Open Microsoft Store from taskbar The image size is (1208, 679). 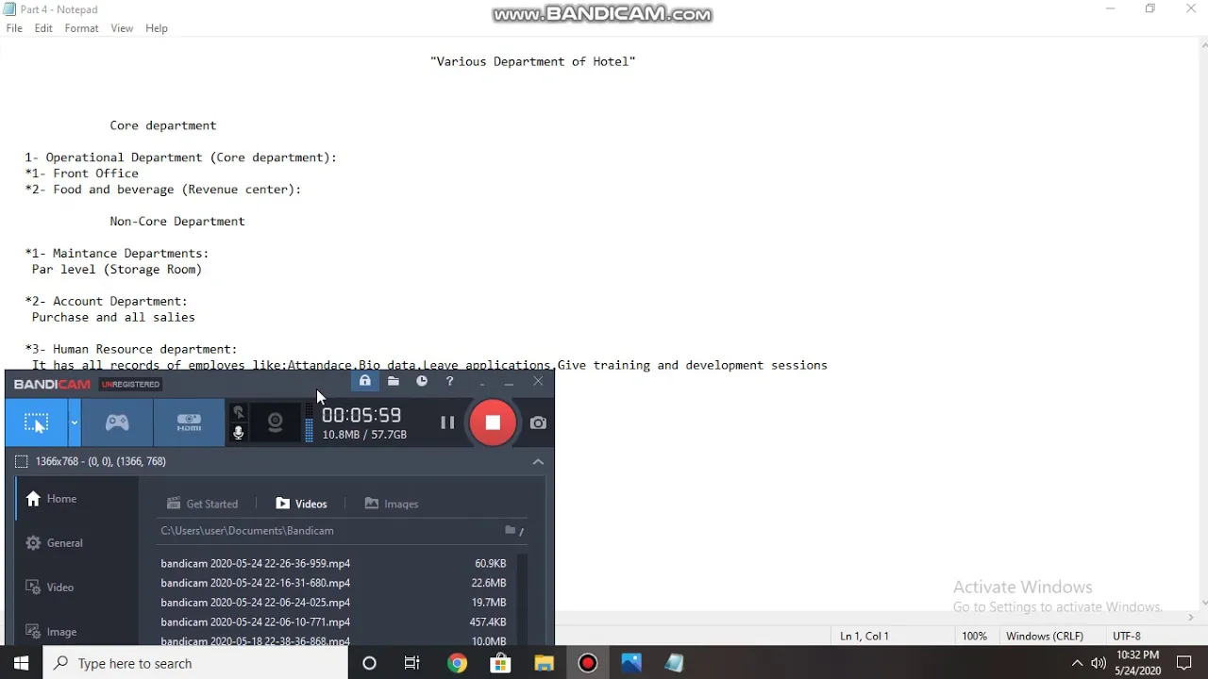[500, 663]
